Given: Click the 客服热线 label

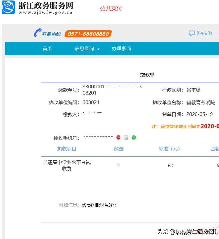Looking at the screenshot, I should (x=51, y=34).
